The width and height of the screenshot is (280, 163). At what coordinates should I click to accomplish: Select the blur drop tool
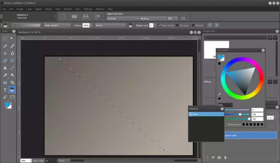(x=12, y=53)
